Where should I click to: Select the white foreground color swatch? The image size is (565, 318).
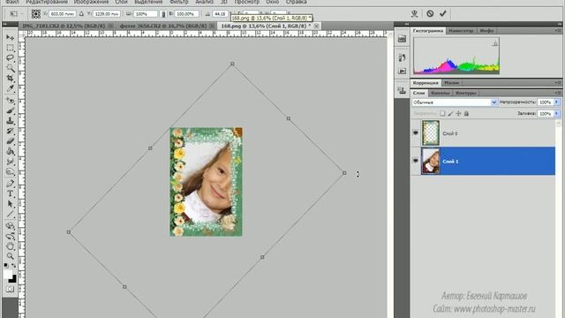8,274
